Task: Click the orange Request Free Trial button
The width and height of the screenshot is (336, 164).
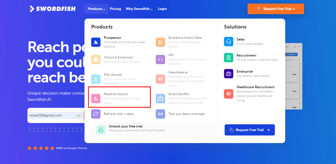Action: 276,9
